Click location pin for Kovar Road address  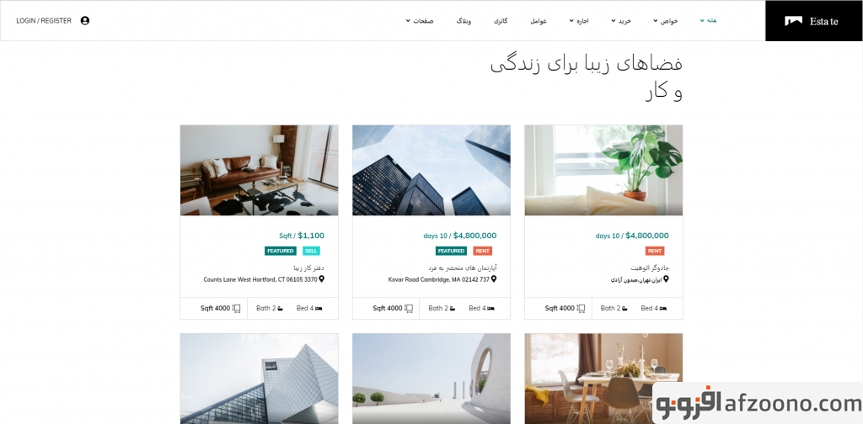[494, 279]
